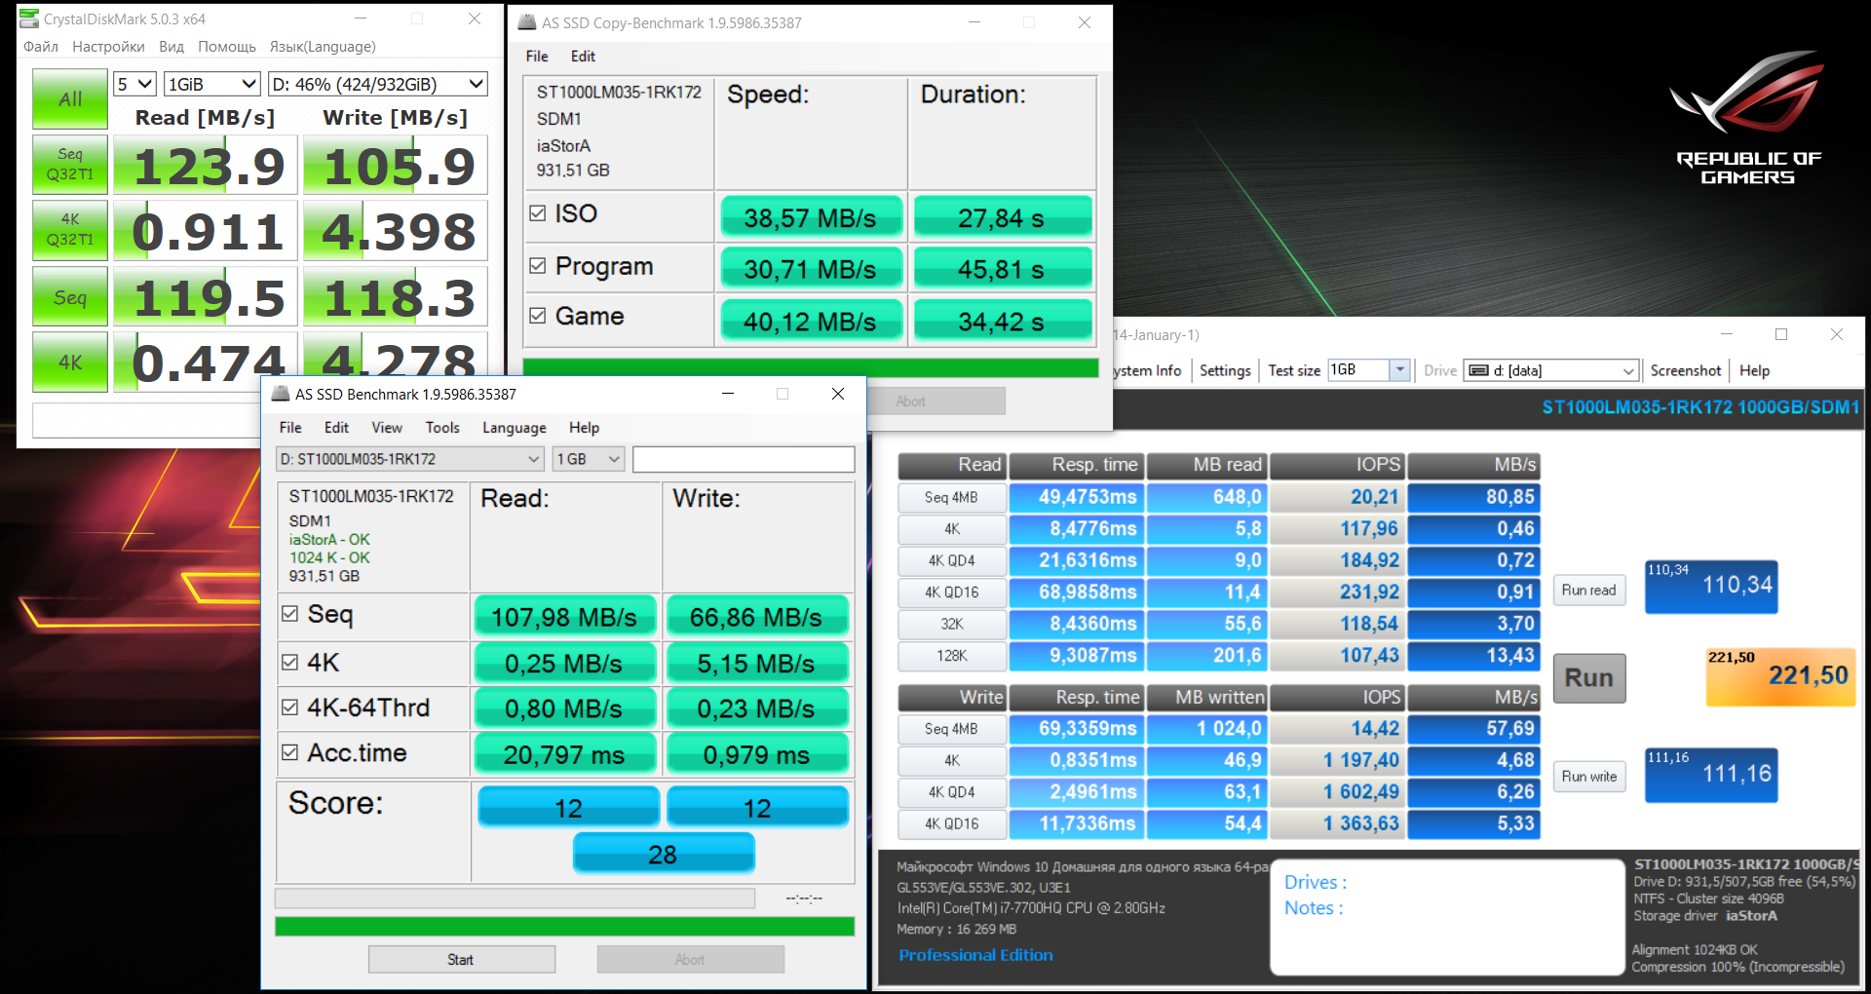1871x994 pixels.
Task: Run the plain Seq test in CrystalDiskMark
Action: [70, 296]
